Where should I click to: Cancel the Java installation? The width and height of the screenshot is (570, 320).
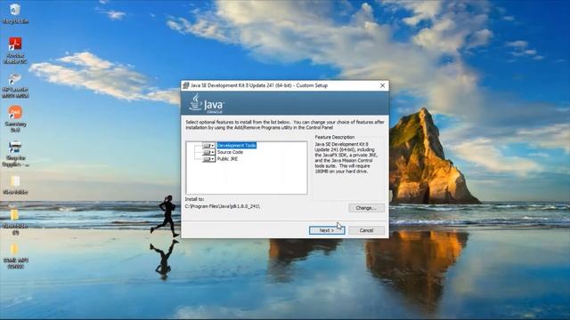[x=366, y=230]
